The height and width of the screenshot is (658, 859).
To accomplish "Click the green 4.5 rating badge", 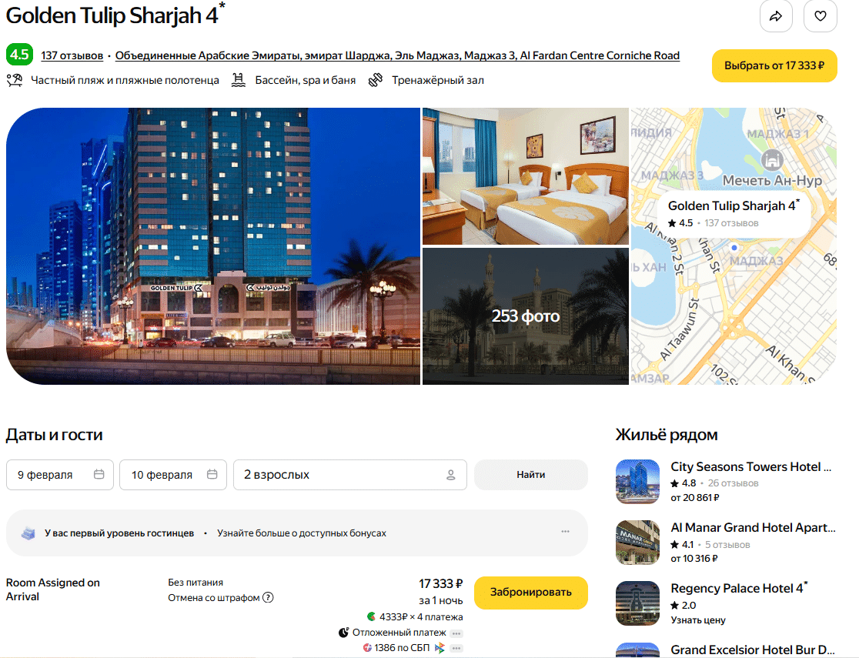I will [19, 54].
